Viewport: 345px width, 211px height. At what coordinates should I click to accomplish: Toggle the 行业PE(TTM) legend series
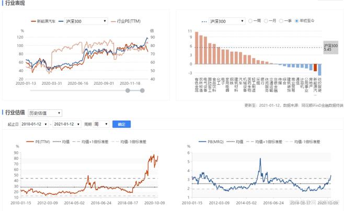[x=113, y=21]
